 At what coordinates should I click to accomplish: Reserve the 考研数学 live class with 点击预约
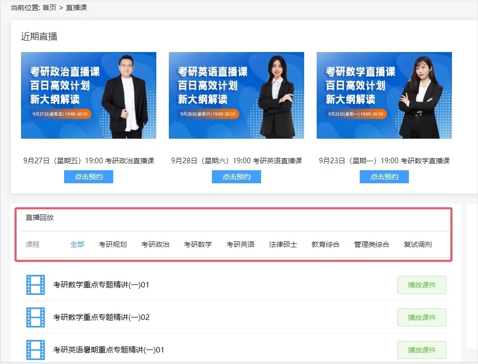pyautogui.click(x=384, y=177)
